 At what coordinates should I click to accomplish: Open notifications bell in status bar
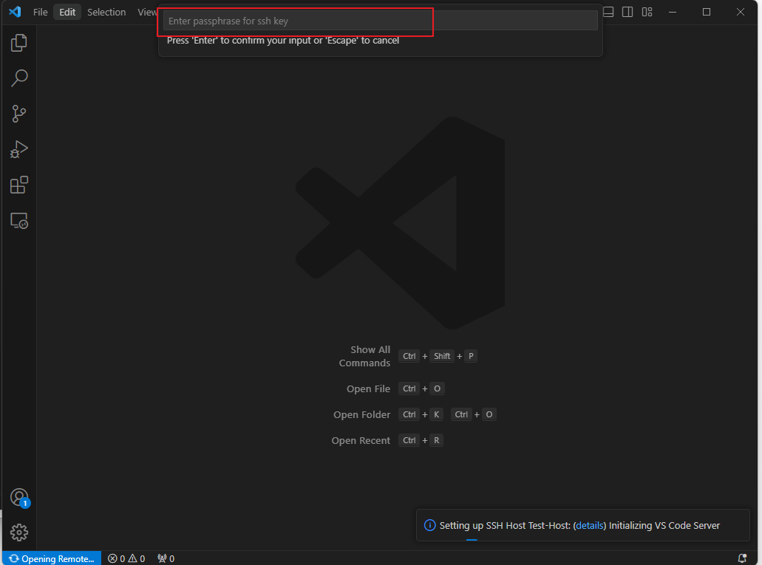click(x=742, y=558)
